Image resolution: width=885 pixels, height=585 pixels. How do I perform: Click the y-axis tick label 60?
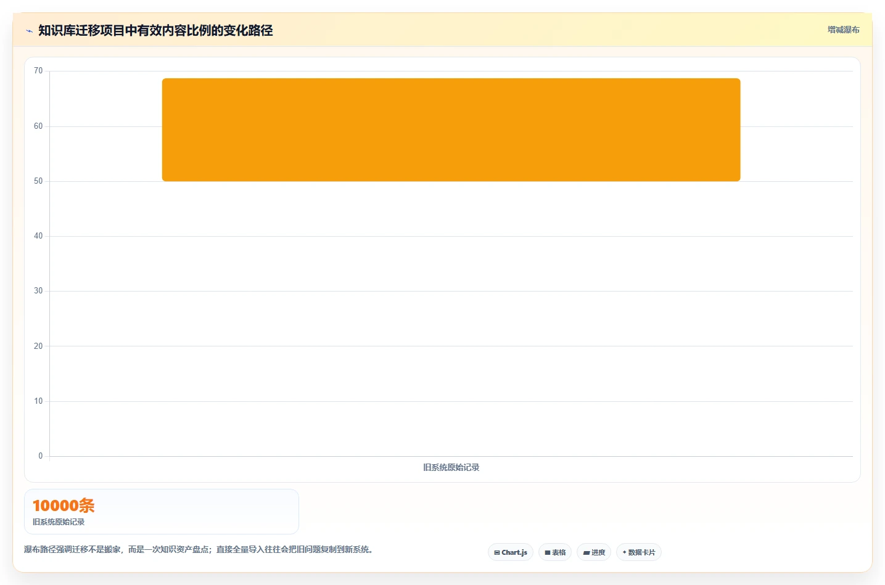tap(38, 126)
